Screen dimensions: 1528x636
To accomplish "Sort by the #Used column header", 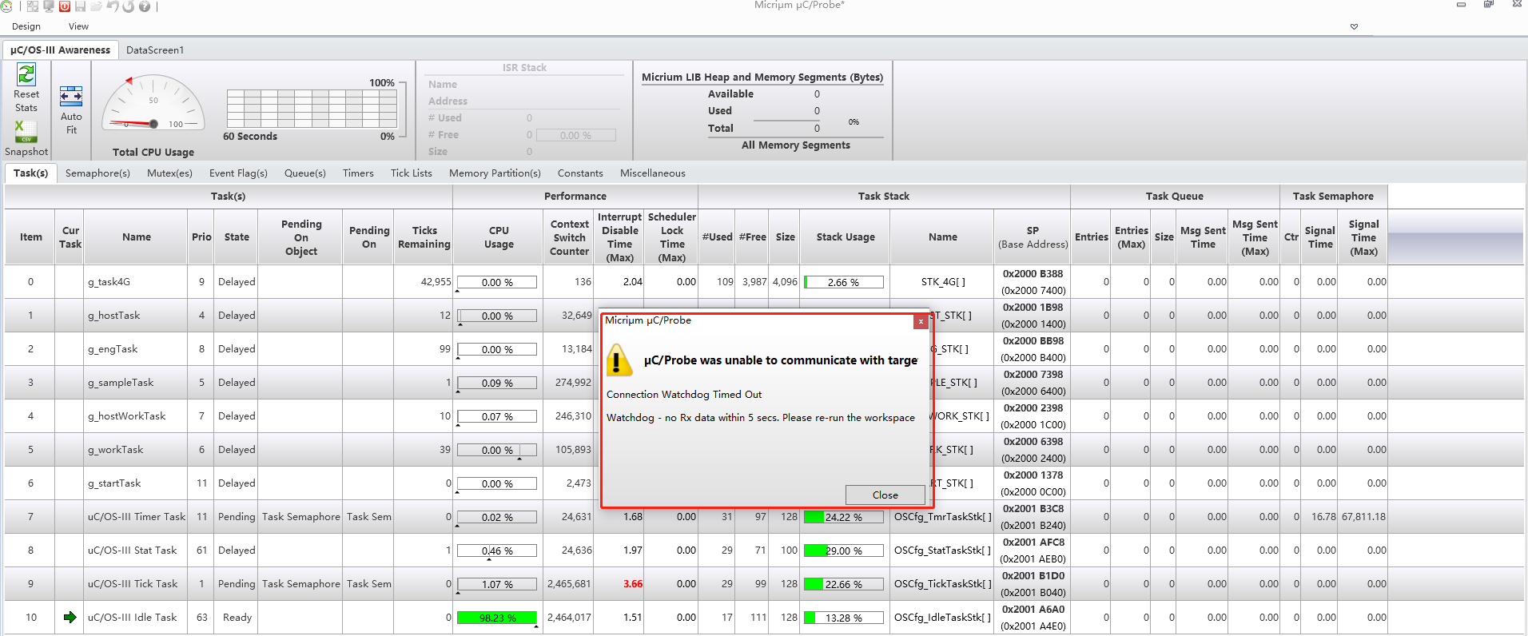I will [717, 237].
